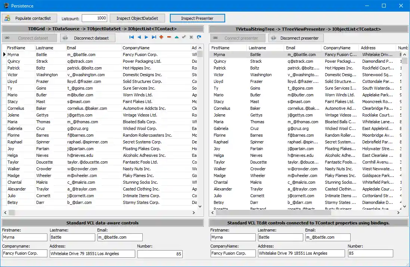The image size is (410, 267).
Task: Advance to next record with navigator
Action: pyautogui.click(x=146, y=37)
